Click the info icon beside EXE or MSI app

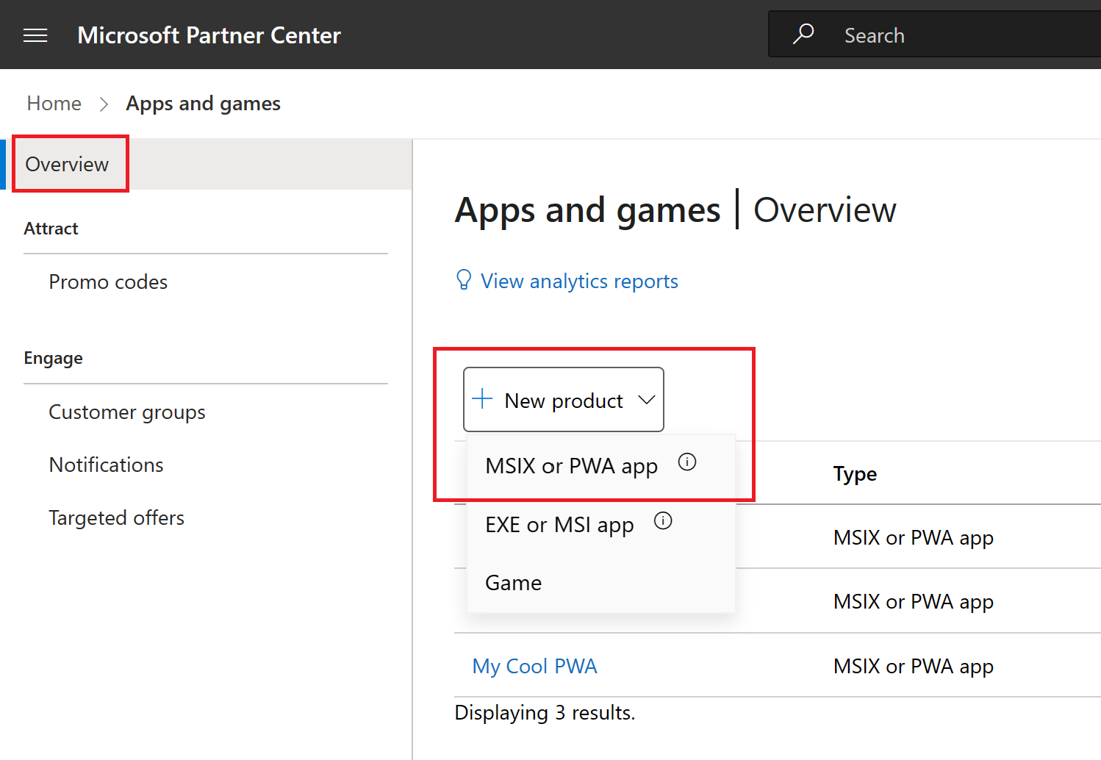point(662,521)
